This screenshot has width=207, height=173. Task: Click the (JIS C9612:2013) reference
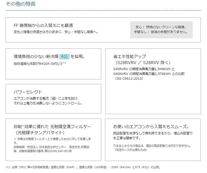(x=129, y=79)
